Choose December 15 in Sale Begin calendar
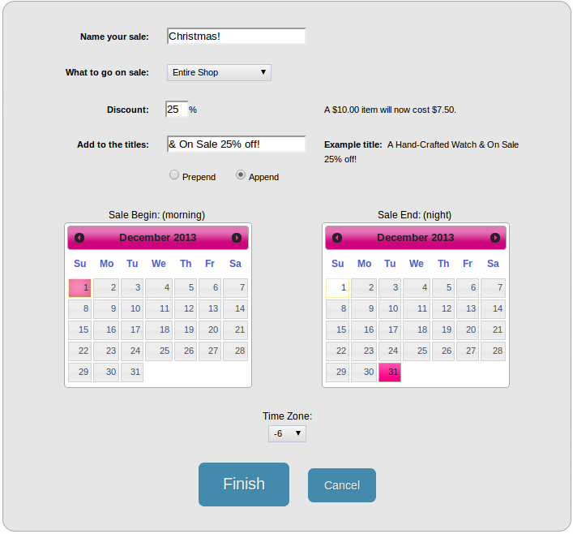This screenshot has width=573, height=534. tap(79, 329)
